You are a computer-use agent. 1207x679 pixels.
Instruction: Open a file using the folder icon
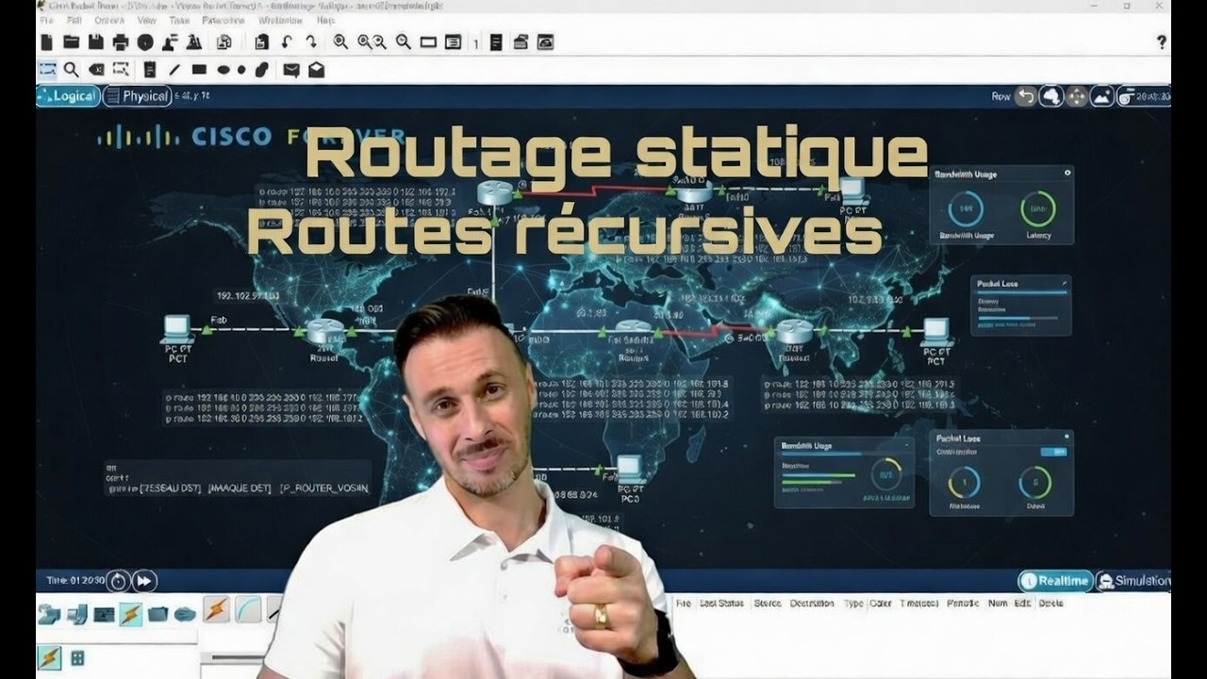coord(72,41)
